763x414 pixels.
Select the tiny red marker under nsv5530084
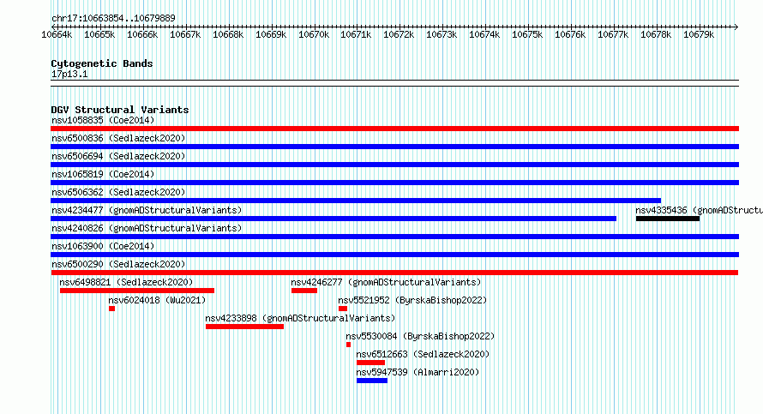(348, 345)
